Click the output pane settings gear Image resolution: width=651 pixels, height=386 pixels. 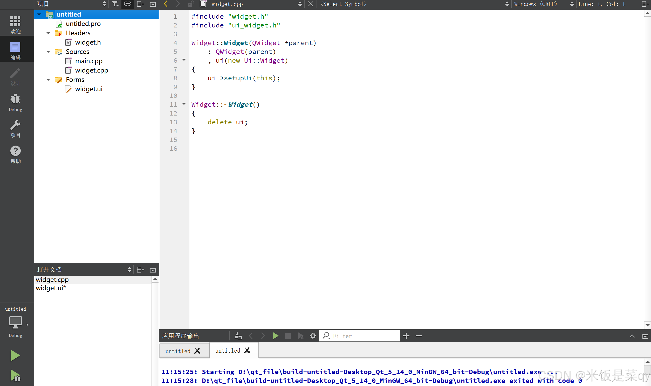[313, 336]
